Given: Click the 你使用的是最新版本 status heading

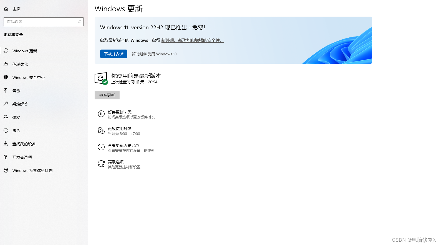Looking at the screenshot, I should click(136, 76).
